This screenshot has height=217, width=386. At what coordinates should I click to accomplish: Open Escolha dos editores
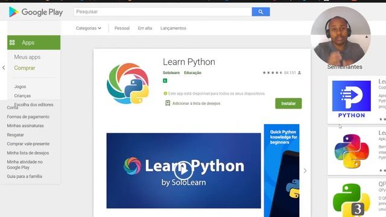tap(34, 104)
